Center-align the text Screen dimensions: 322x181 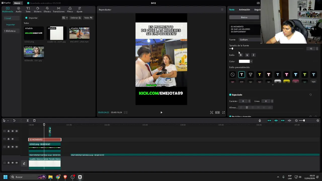click(247, 108)
